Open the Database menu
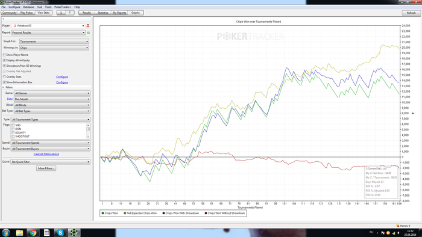The height and width of the screenshot is (237, 422). [28, 7]
